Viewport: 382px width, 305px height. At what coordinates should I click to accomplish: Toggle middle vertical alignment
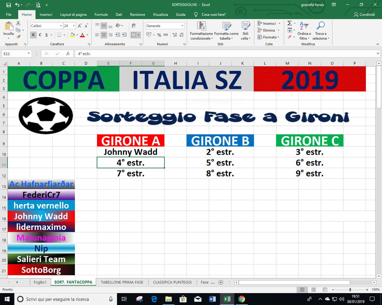pos(104,26)
